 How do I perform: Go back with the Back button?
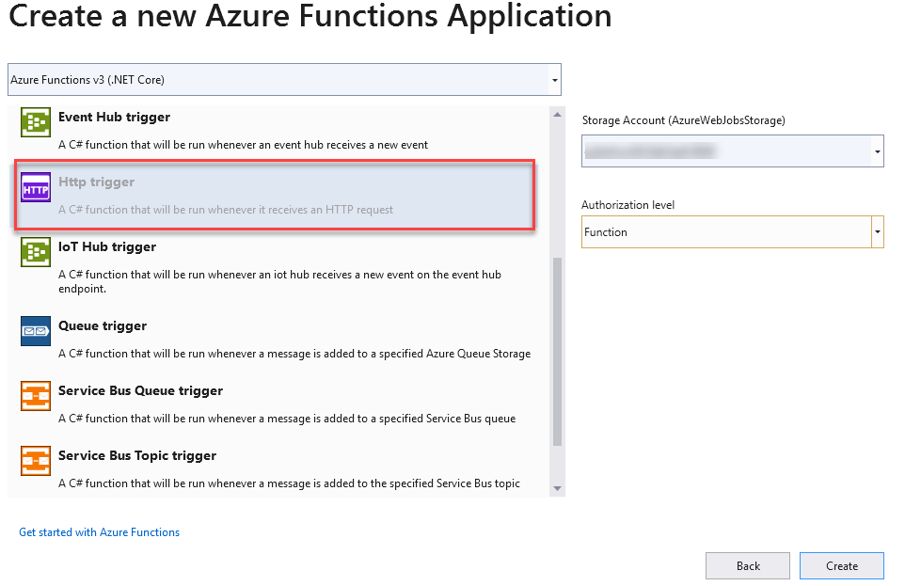748,566
